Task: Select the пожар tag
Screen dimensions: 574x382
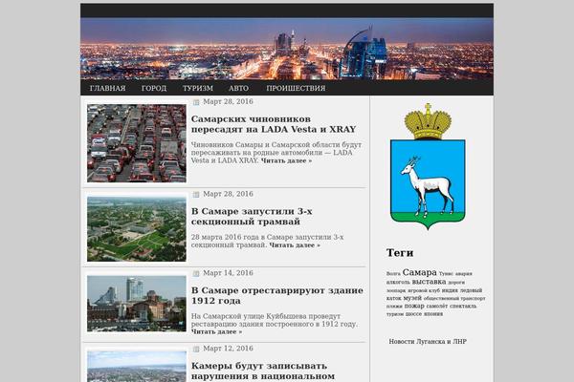Action: (414, 306)
